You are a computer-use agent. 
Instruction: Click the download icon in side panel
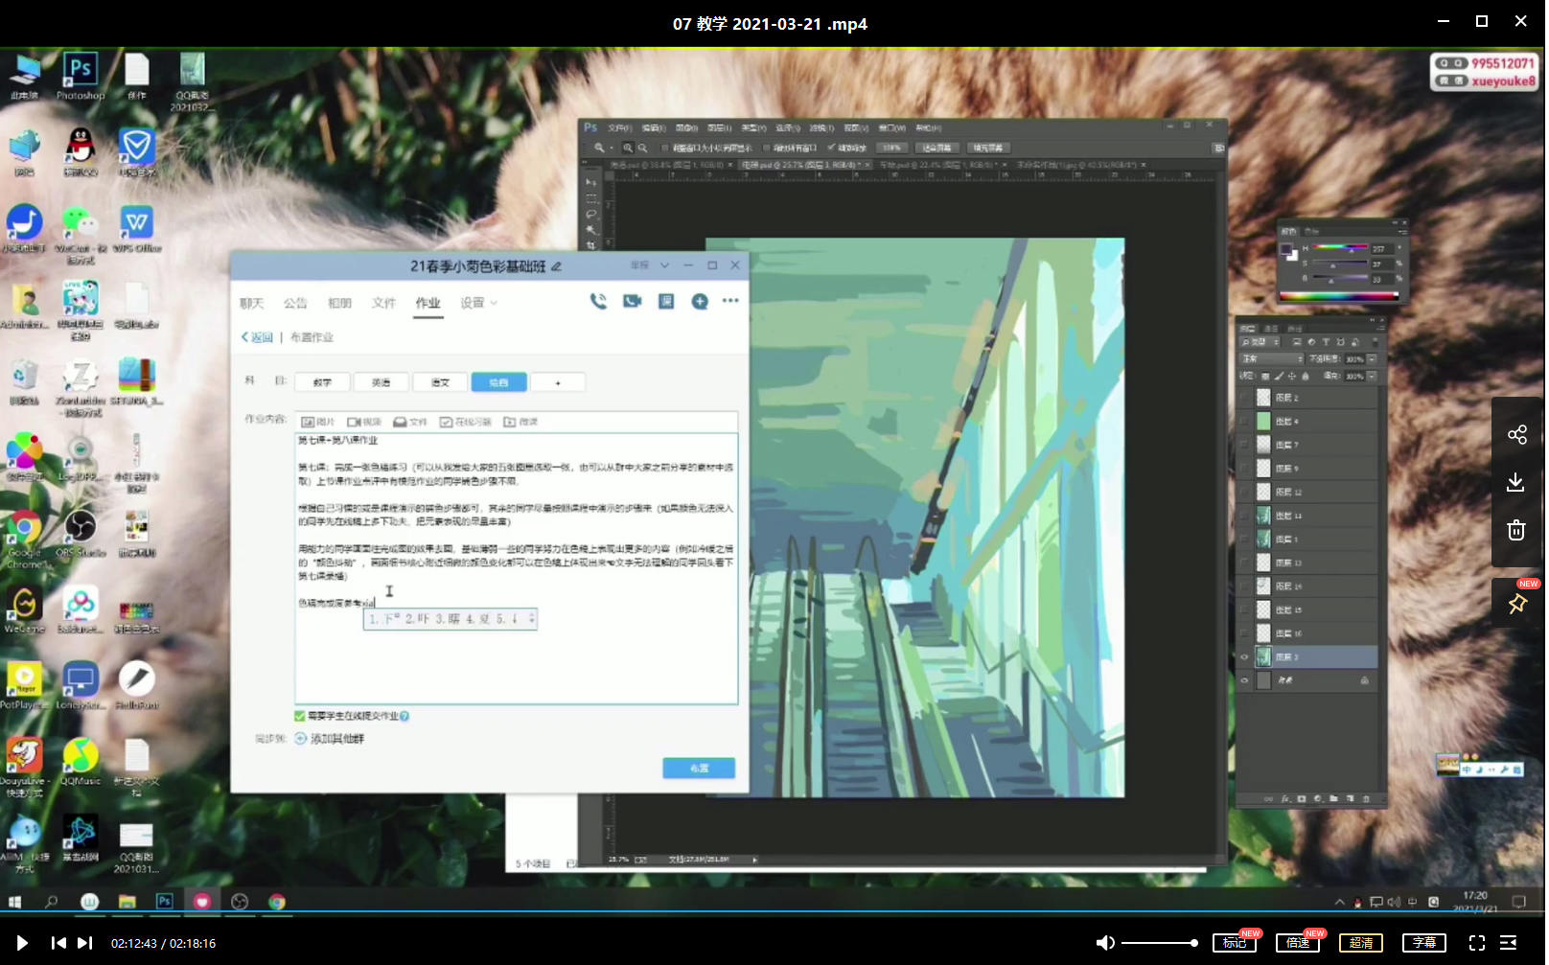[1515, 482]
